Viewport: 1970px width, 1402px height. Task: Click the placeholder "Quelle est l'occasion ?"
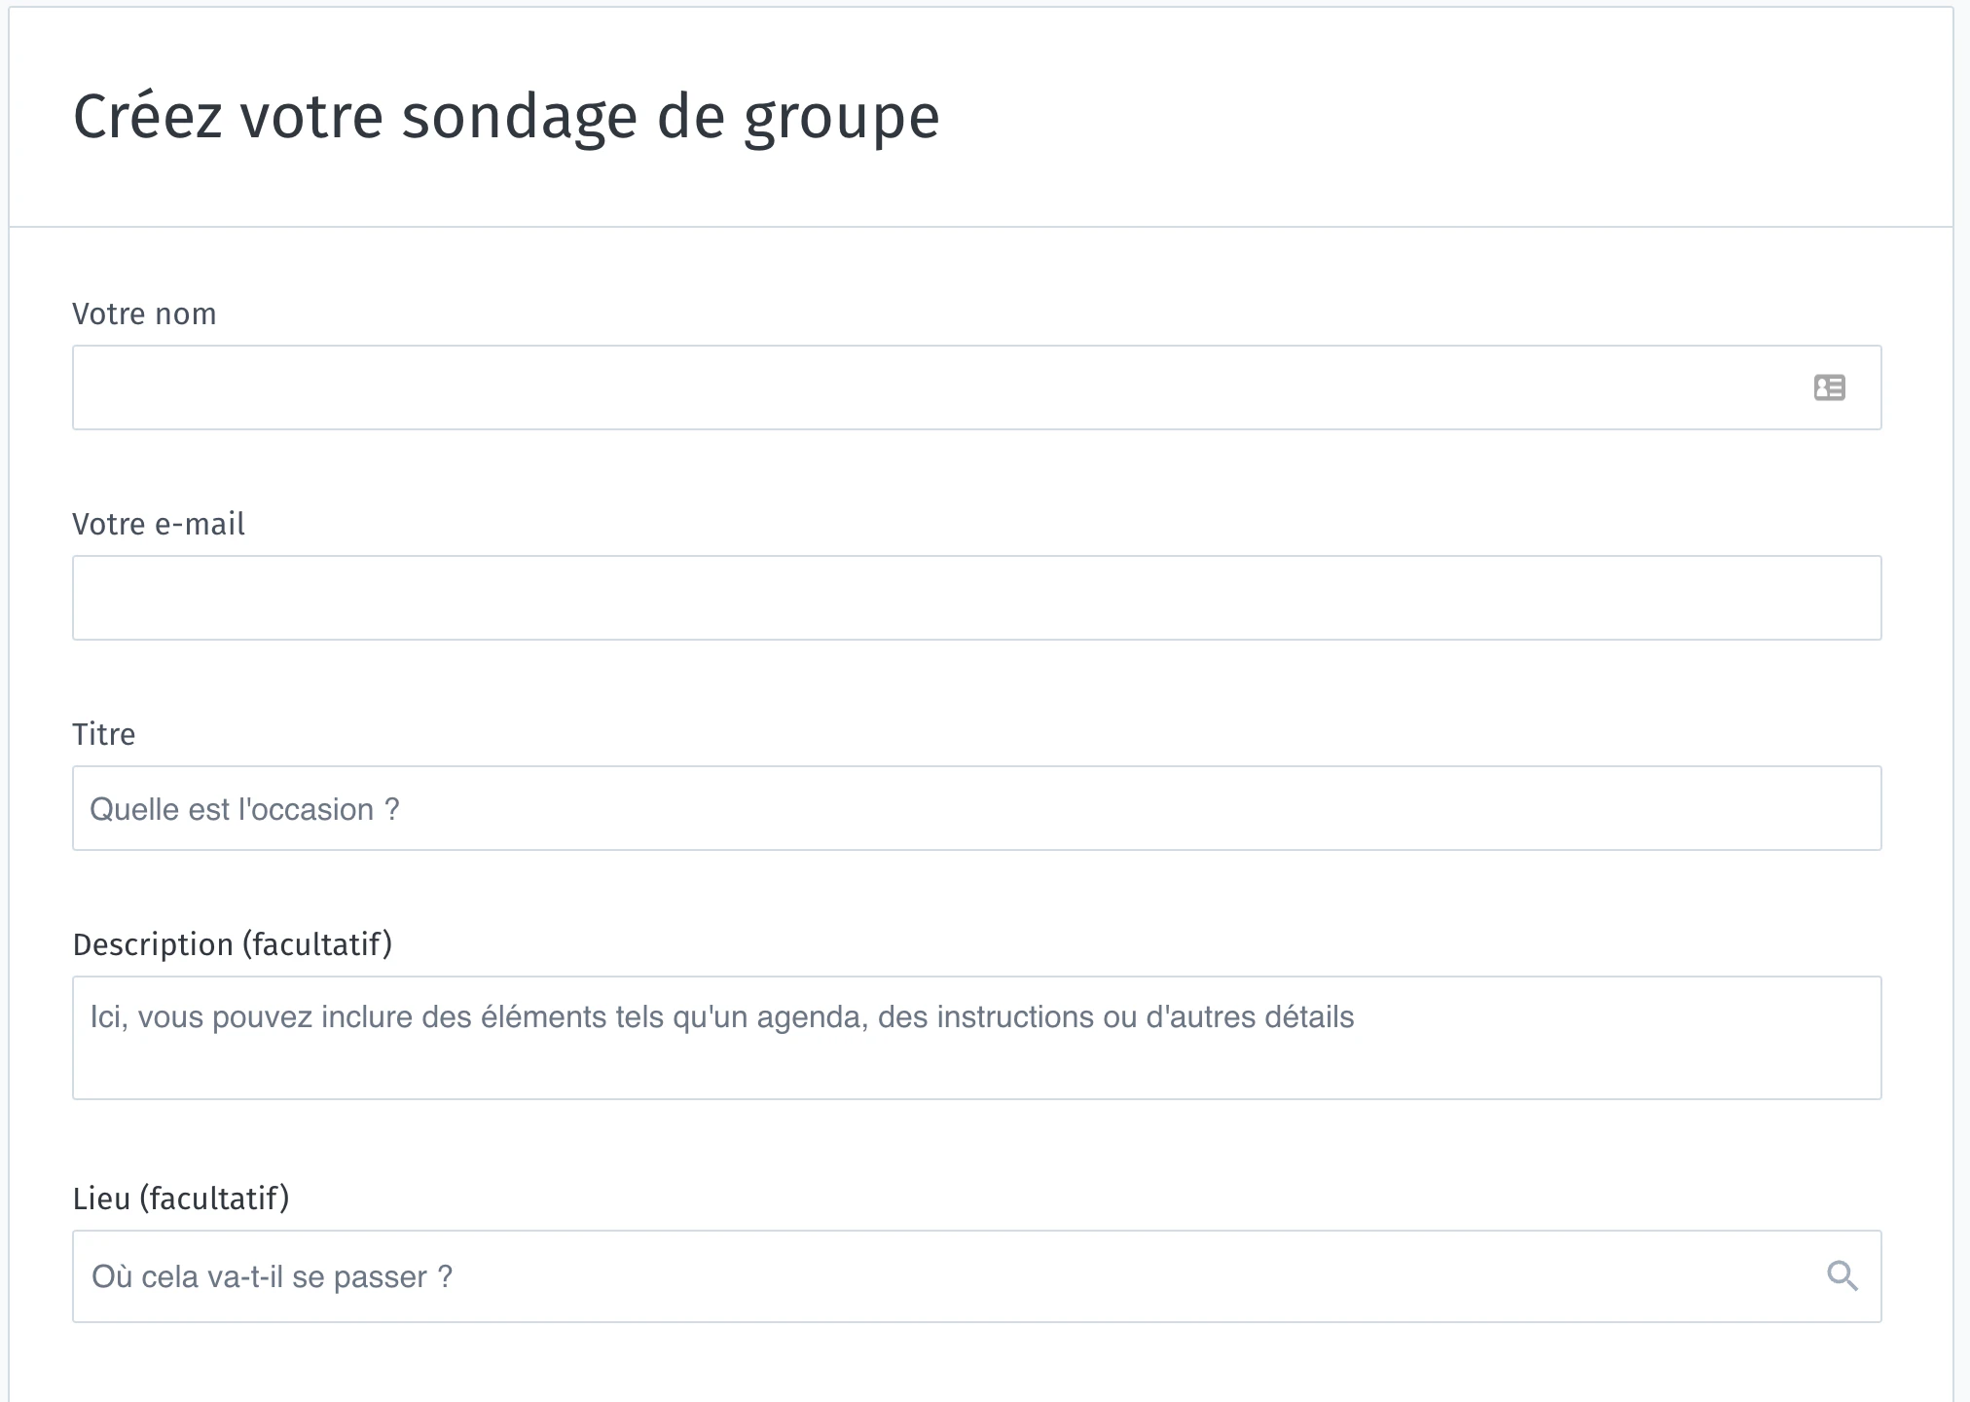pos(244,809)
